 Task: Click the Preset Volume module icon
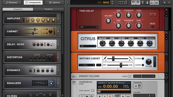[74, 76]
